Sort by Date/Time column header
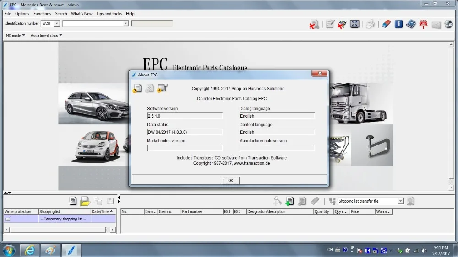Image resolution: width=458 pixels, height=257 pixels. click(x=104, y=211)
